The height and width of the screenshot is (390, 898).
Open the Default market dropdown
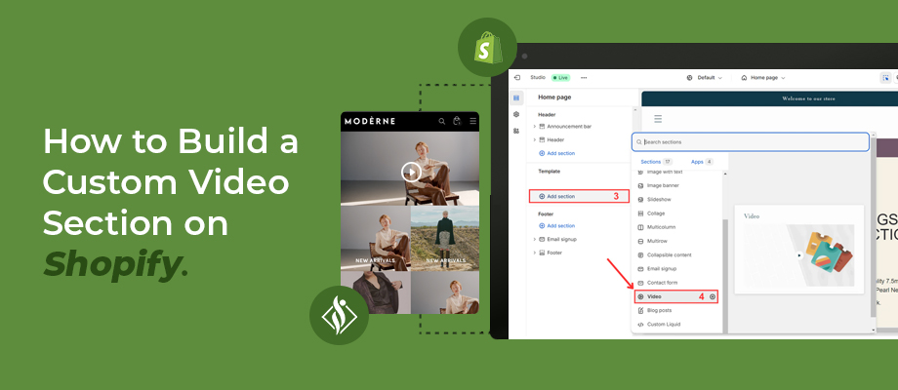pyautogui.click(x=705, y=77)
